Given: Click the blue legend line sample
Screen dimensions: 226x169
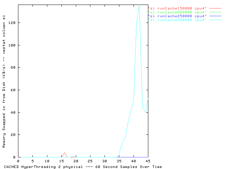Looking at the screenshot, I should pos(215,16).
